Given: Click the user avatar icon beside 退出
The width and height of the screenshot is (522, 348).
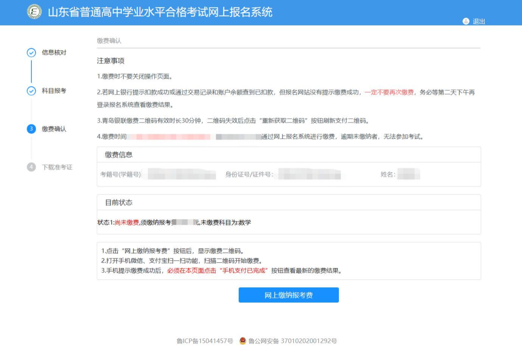Looking at the screenshot, I should click(x=466, y=21).
